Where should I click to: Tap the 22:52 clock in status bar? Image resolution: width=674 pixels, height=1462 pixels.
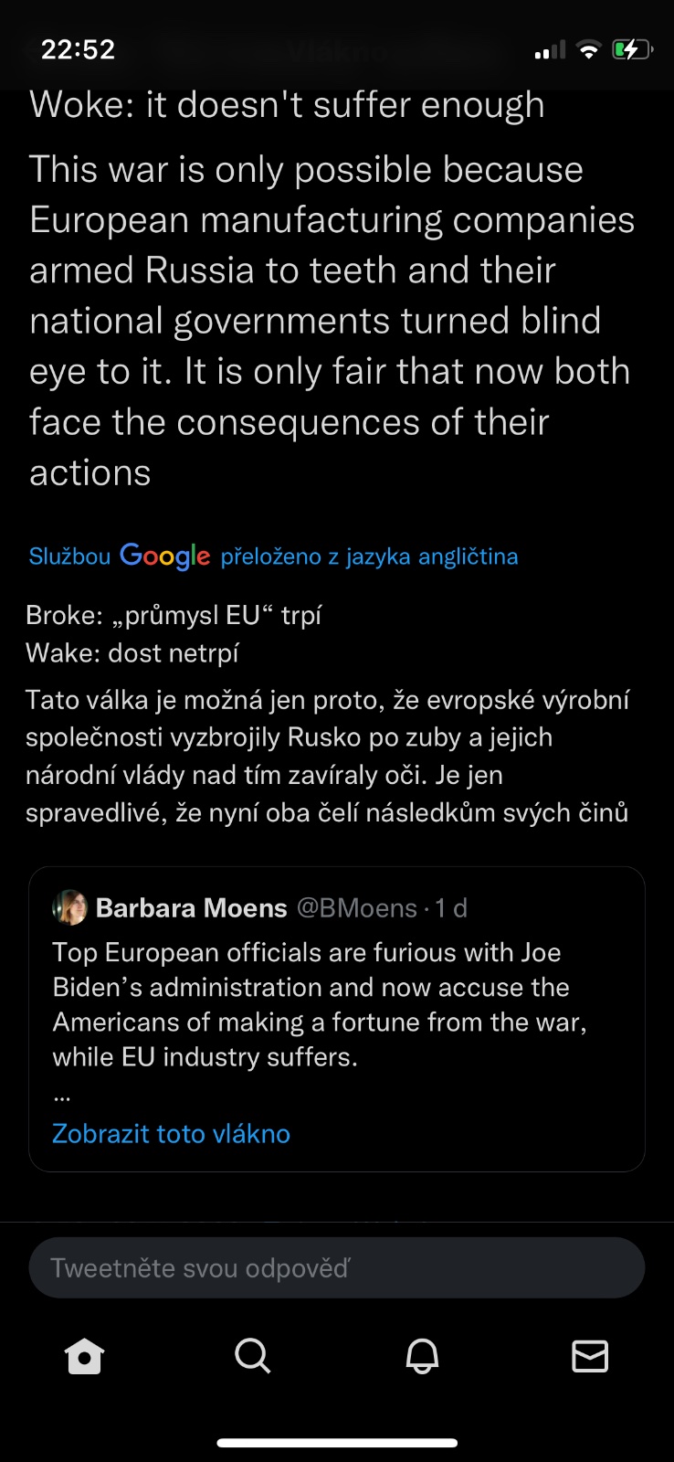click(x=79, y=49)
